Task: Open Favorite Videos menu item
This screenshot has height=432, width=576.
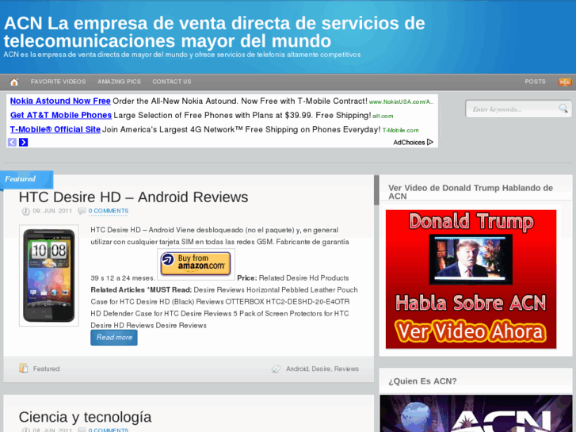Action: tap(58, 82)
